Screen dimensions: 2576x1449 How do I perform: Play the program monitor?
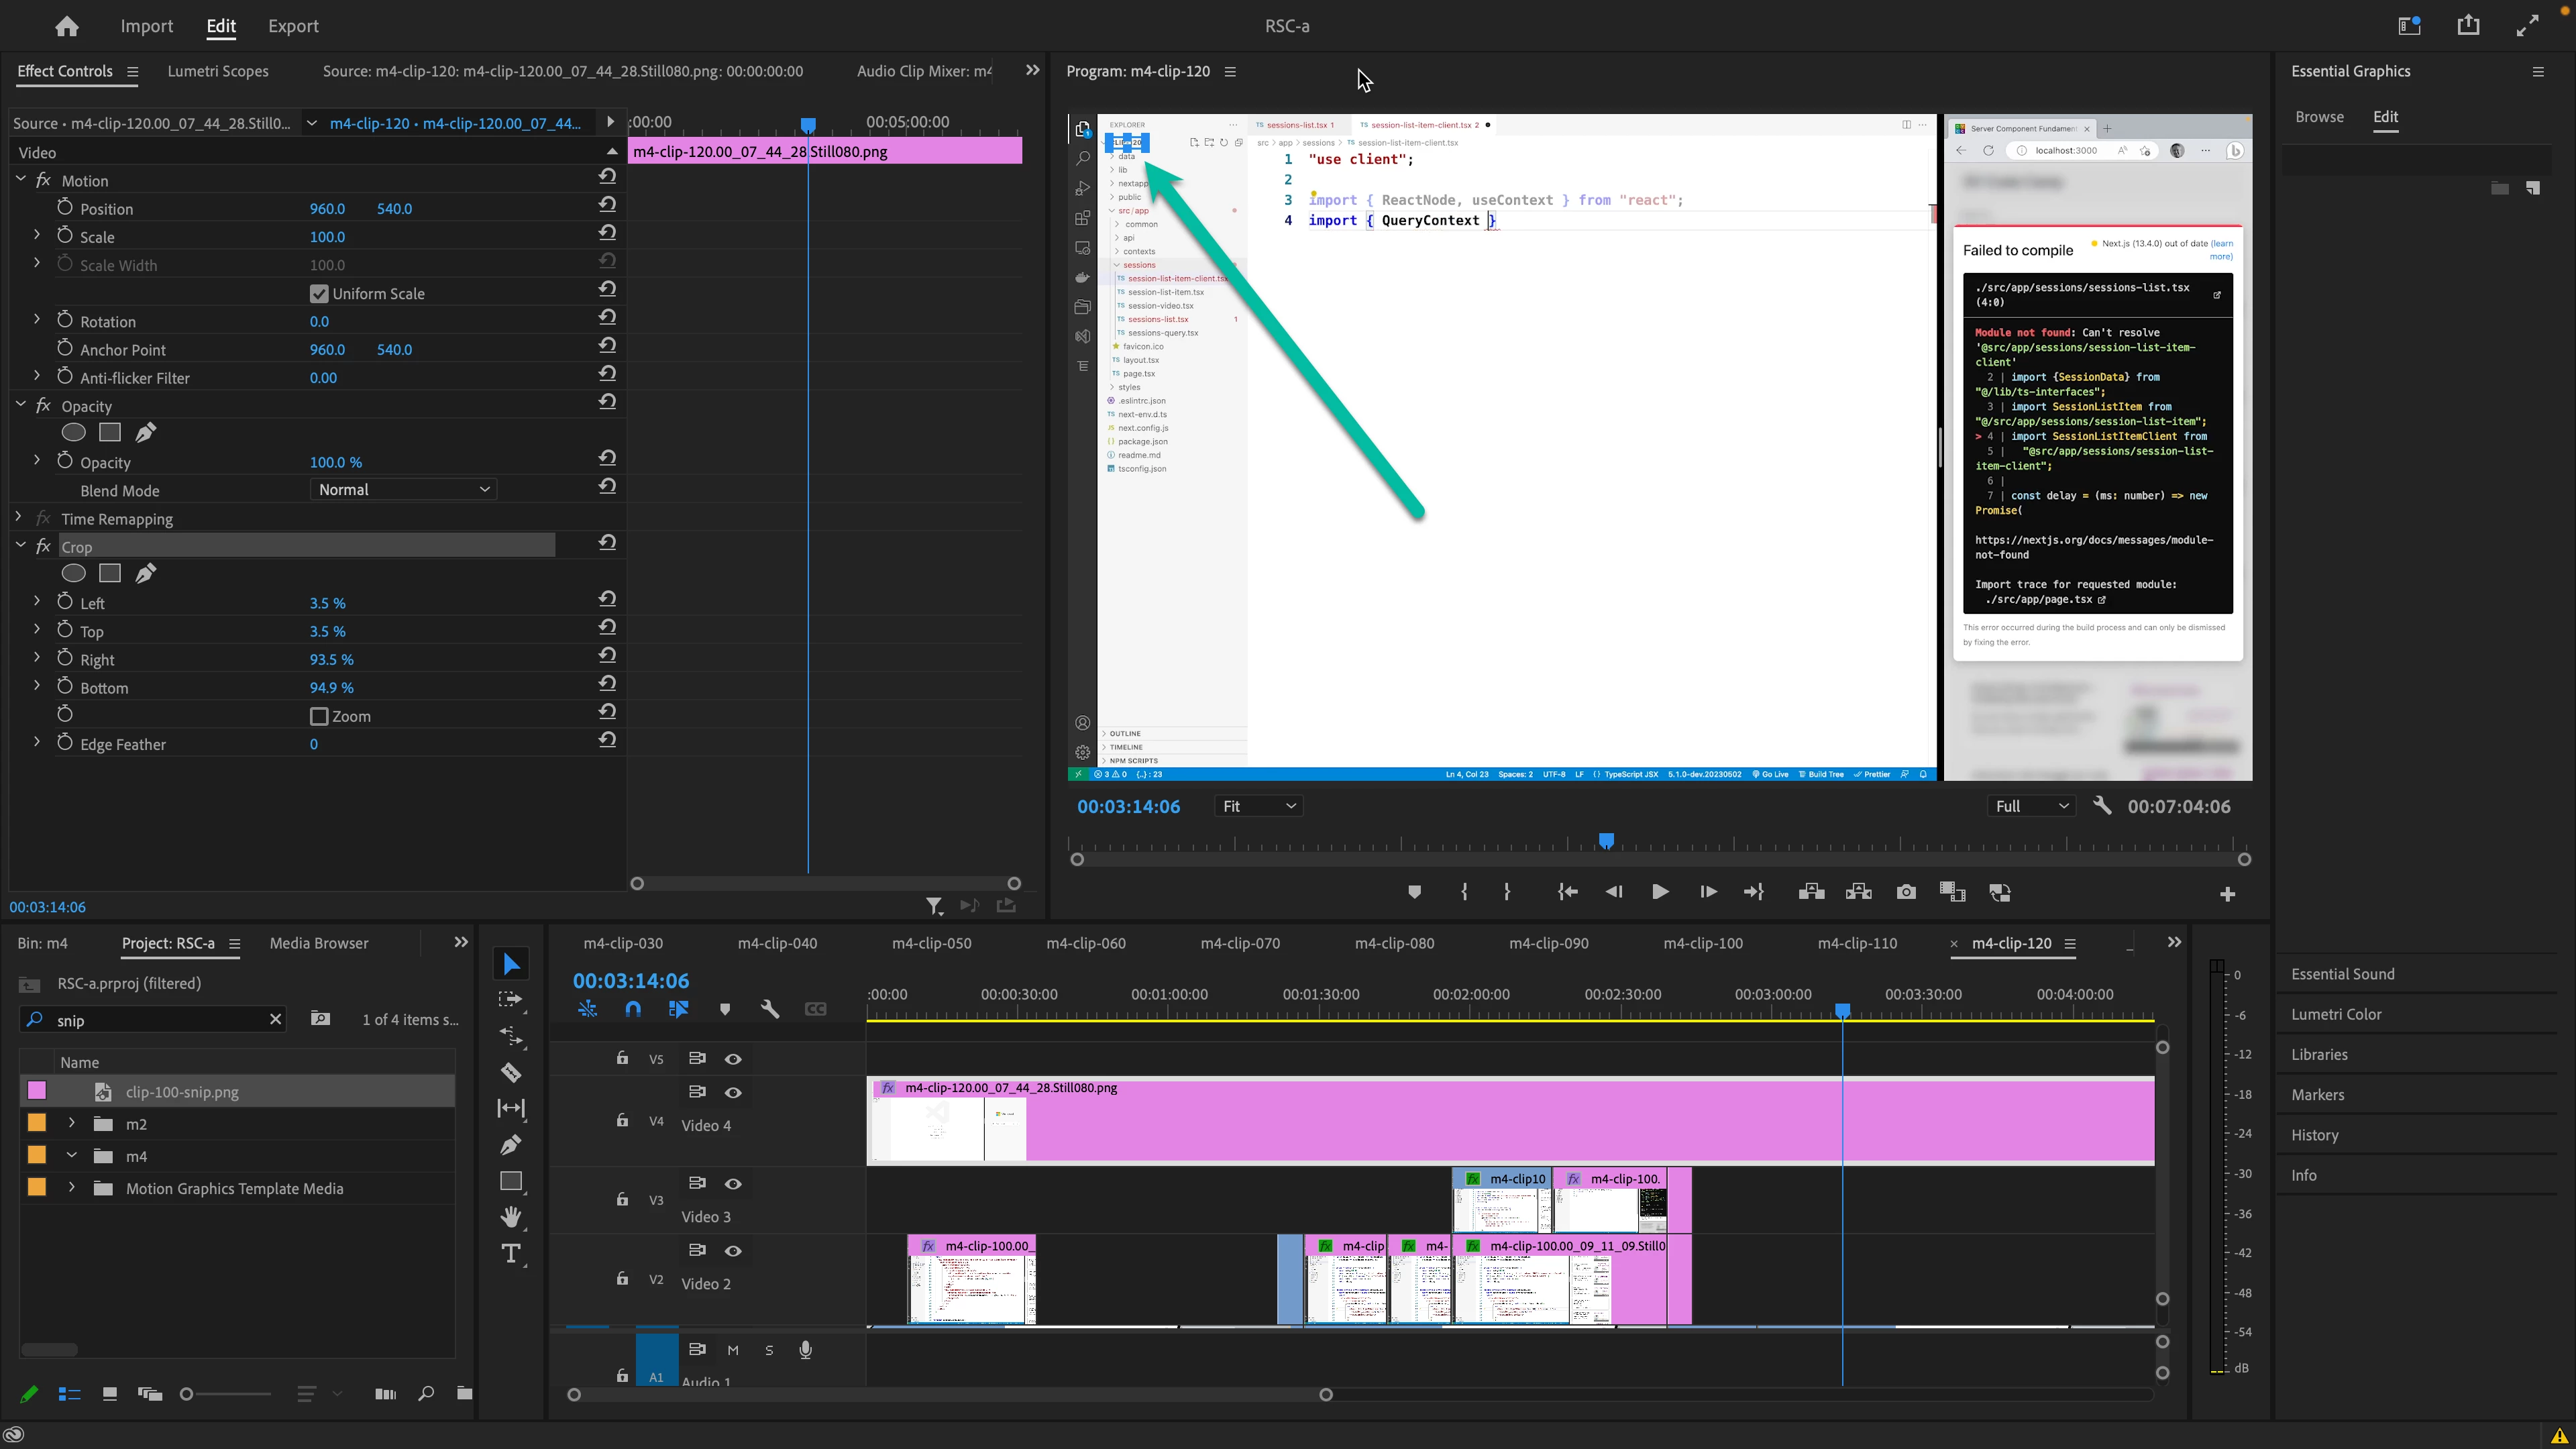[1660, 892]
